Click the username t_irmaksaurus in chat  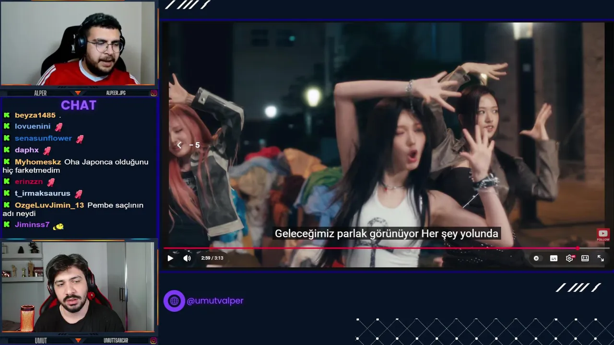pos(43,194)
